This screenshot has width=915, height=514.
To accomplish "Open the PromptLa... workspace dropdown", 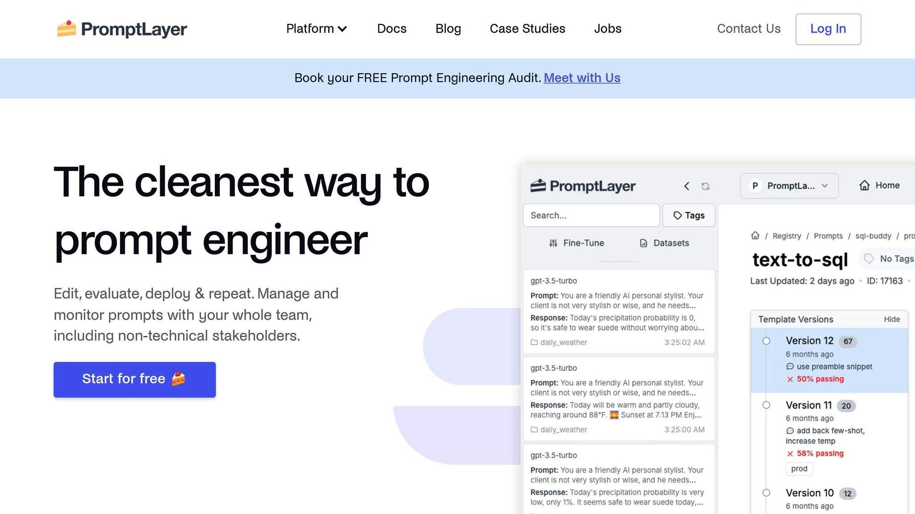I will (x=789, y=186).
